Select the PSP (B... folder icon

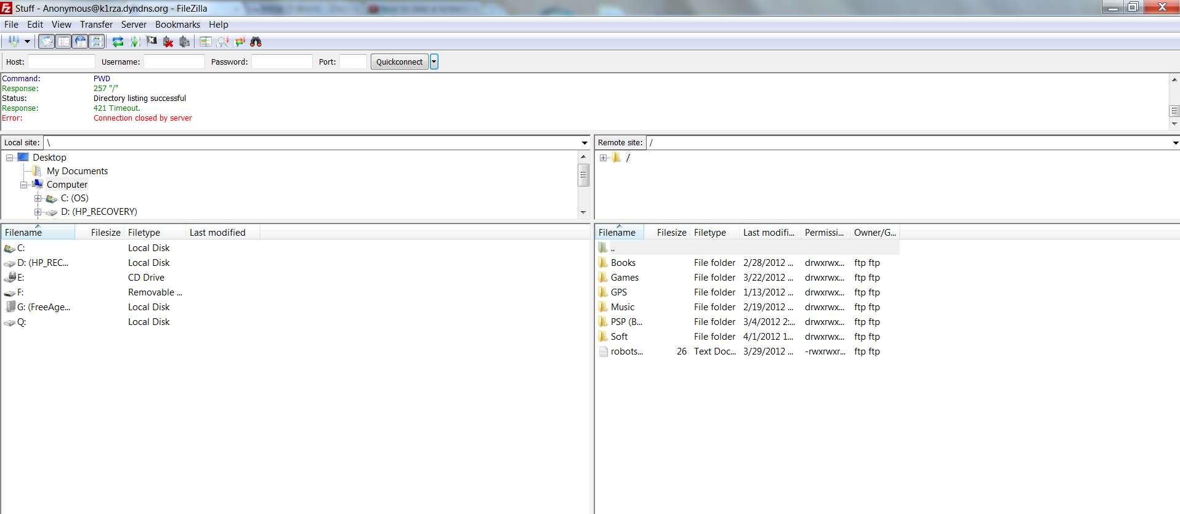(x=603, y=321)
